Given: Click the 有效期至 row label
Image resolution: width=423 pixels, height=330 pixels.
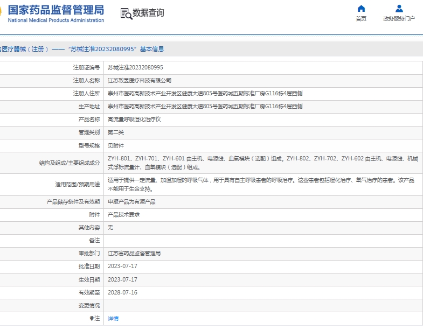Looking at the screenshot, I should (89, 292).
